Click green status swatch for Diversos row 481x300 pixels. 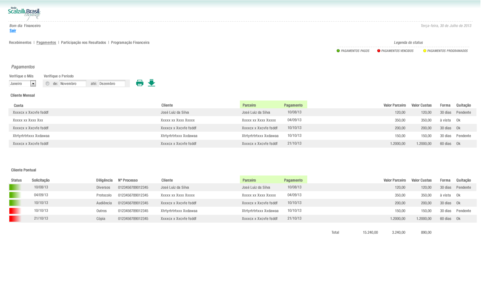(15, 187)
